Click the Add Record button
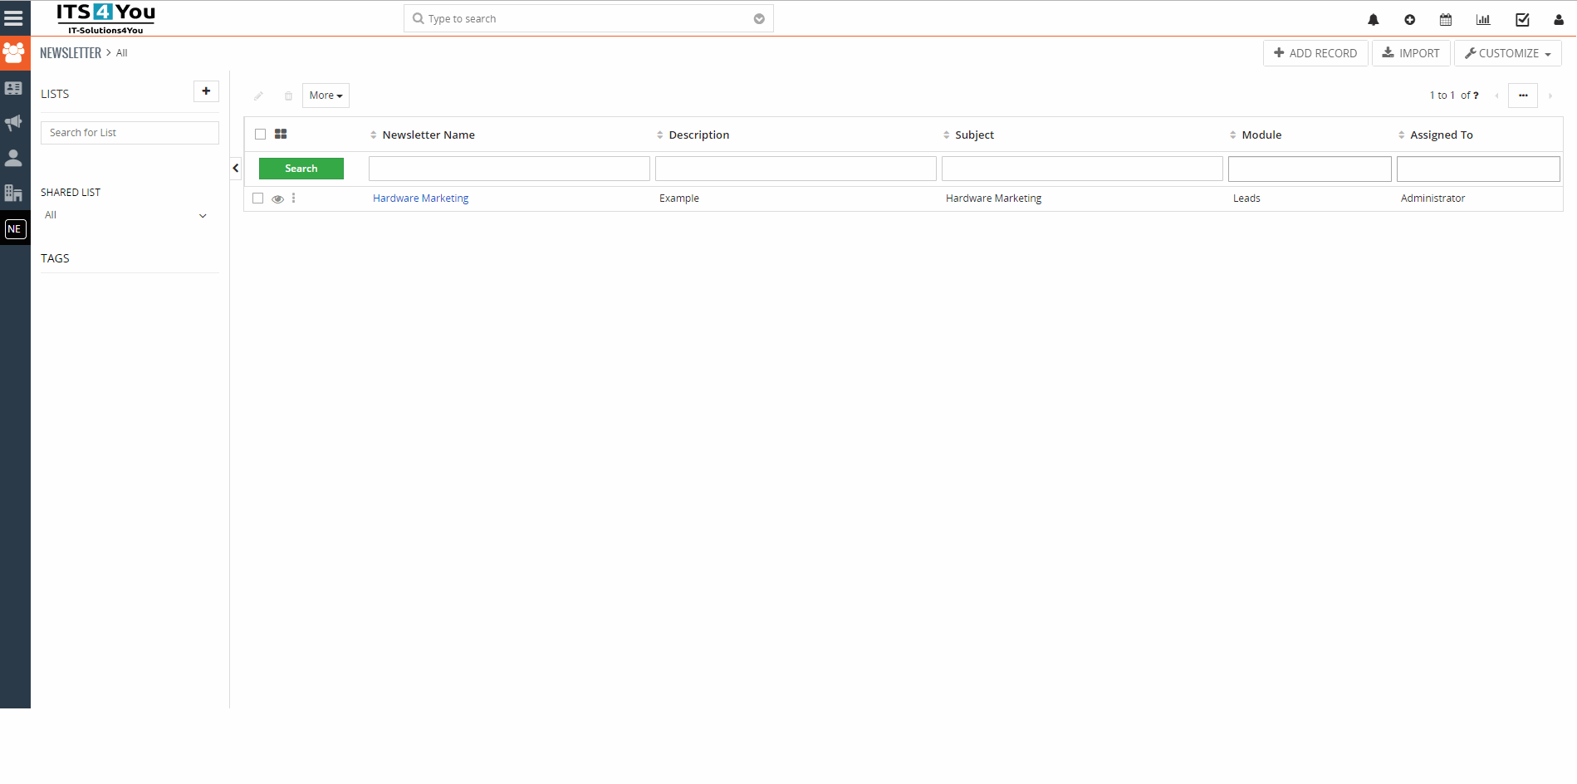The image size is (1577, 784). (x=1315, y=53)
